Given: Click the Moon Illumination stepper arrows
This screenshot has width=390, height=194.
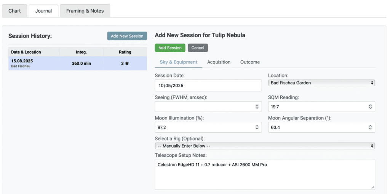Looking at the screenshot, I should [257, 127].
